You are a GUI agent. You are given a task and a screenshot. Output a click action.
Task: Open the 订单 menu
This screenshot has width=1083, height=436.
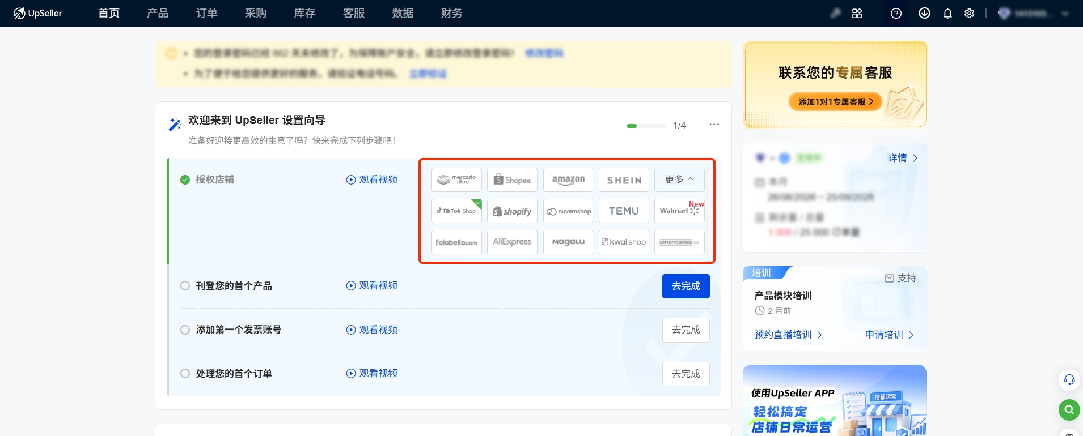[x=207, y=13]
